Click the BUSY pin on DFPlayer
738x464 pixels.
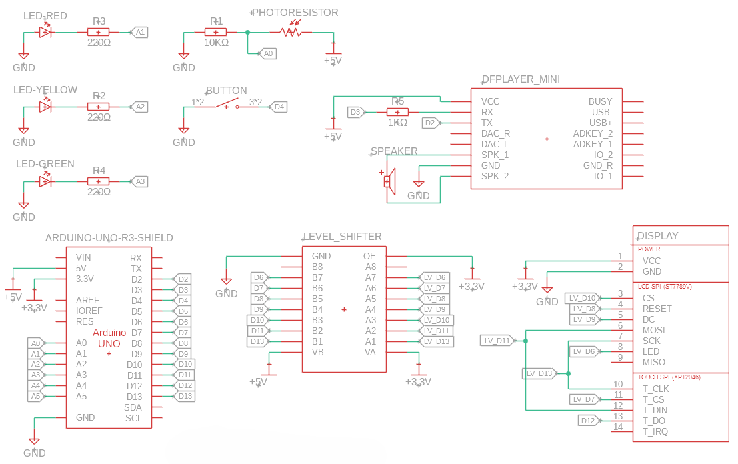click(x=600, y=101)
